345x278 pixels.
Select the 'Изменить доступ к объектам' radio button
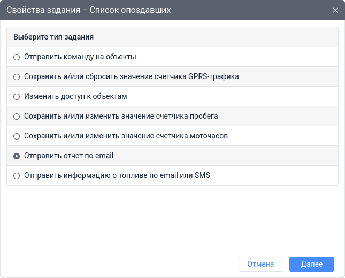(x=17, y=97)
